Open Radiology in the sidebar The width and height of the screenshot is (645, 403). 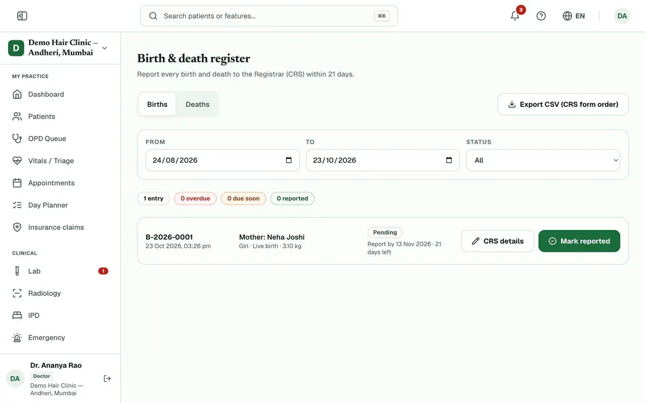[x=60, y=293]
